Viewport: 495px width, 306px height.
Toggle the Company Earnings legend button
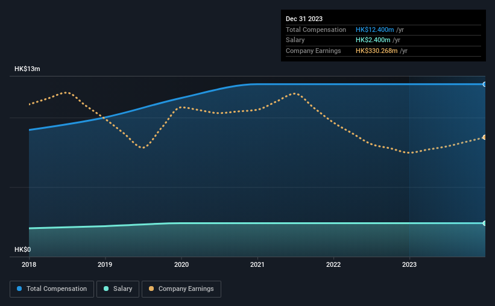(x=181, y=289)
